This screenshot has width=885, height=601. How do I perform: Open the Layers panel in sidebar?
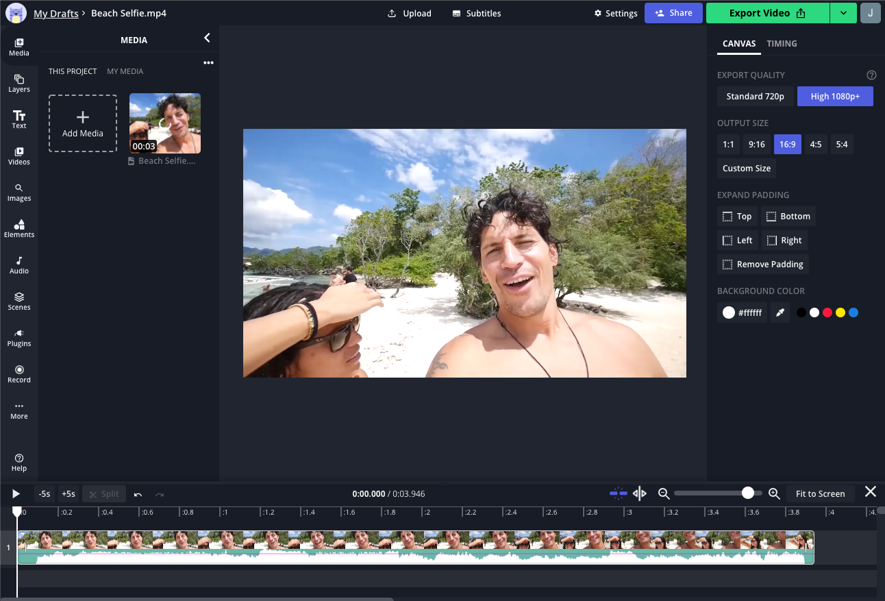pos(19,83)
